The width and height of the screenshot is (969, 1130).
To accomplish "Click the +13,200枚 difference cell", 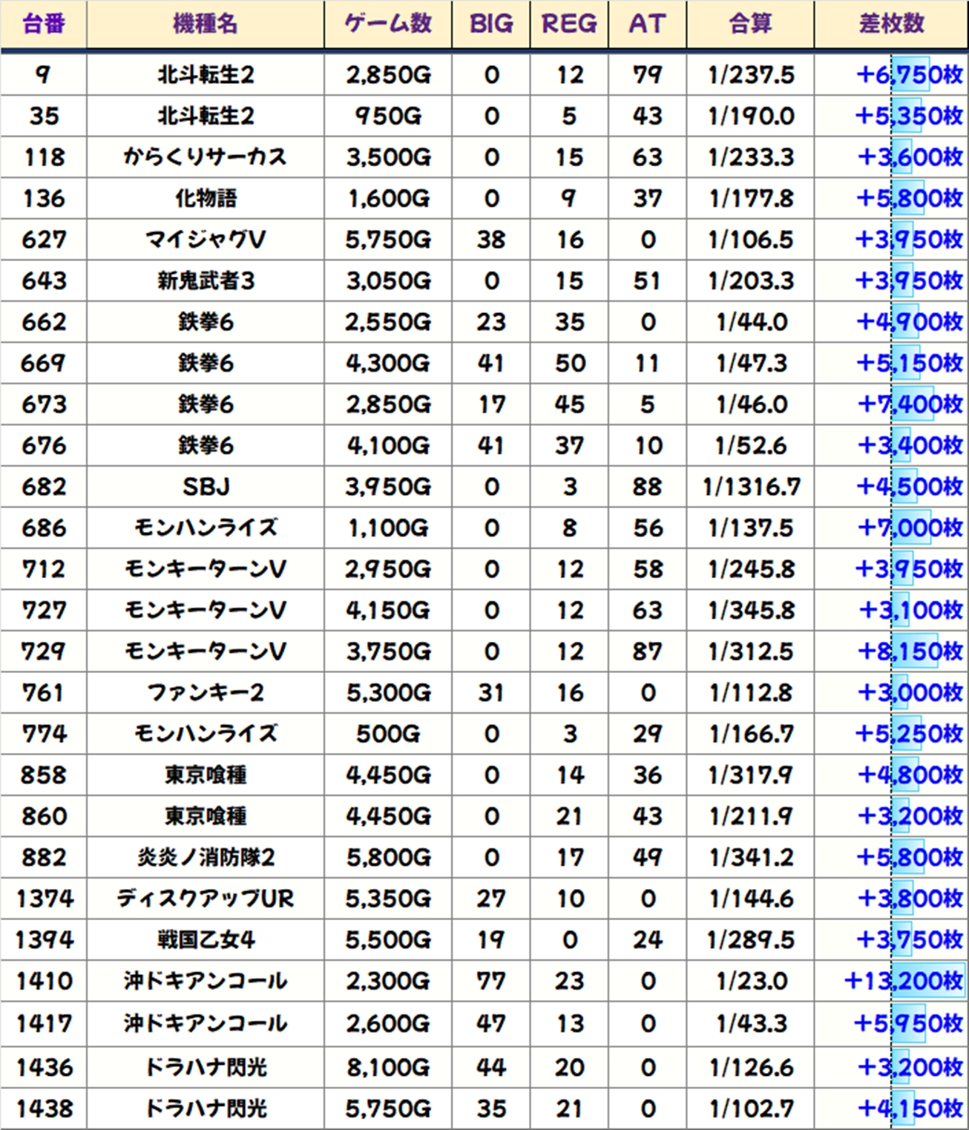I will [x=903, y=981].
